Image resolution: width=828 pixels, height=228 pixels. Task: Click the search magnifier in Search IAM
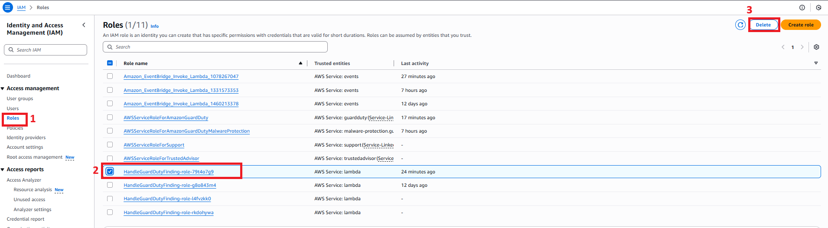coord(11,50)
